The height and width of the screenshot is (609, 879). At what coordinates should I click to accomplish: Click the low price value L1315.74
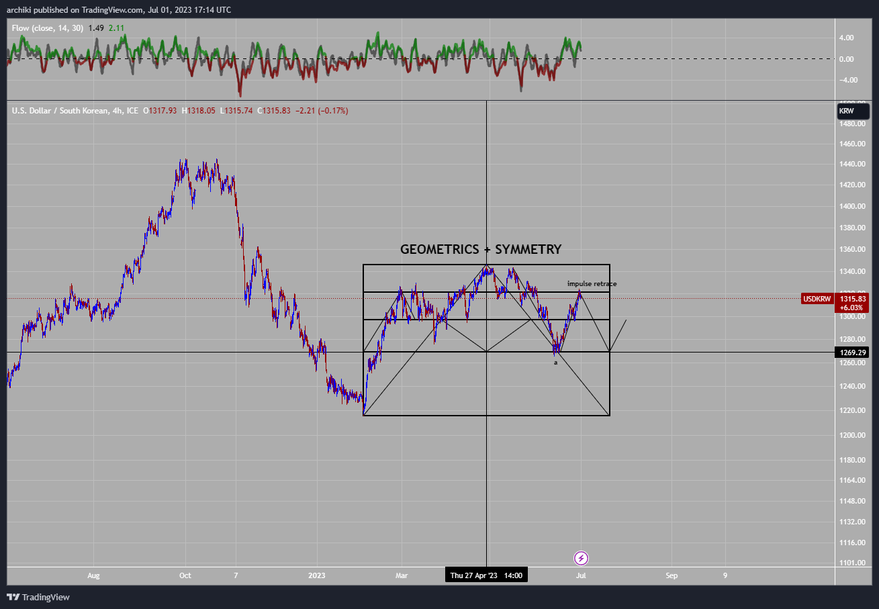point(236,110)
